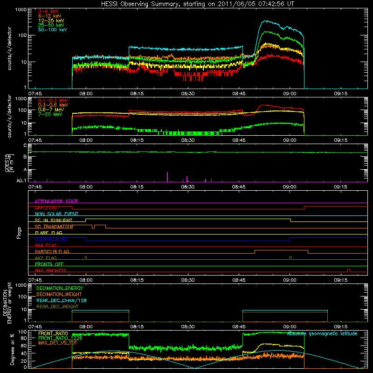Screen dimensions: 373x373
Task: Click the 08:30 tick label under the Flags panel
Action: pyautogui.click(x=188, y=280)
